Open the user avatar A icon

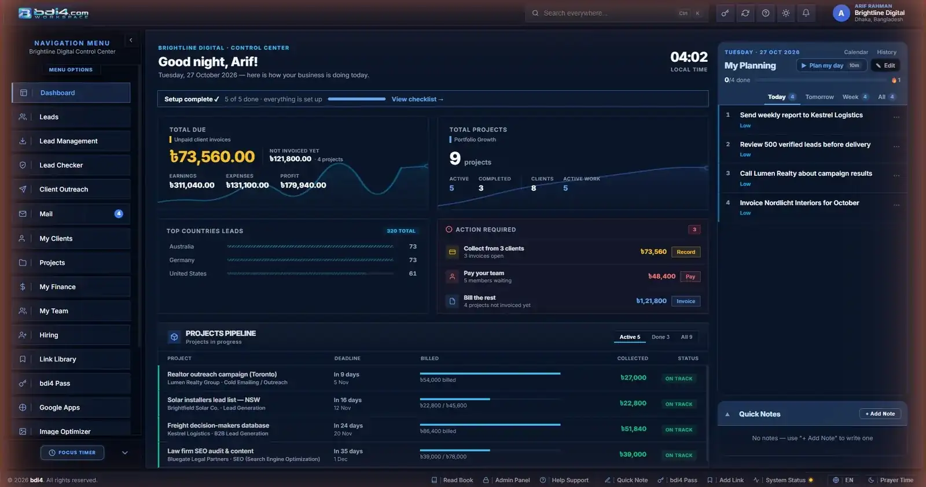click(841, 13)
